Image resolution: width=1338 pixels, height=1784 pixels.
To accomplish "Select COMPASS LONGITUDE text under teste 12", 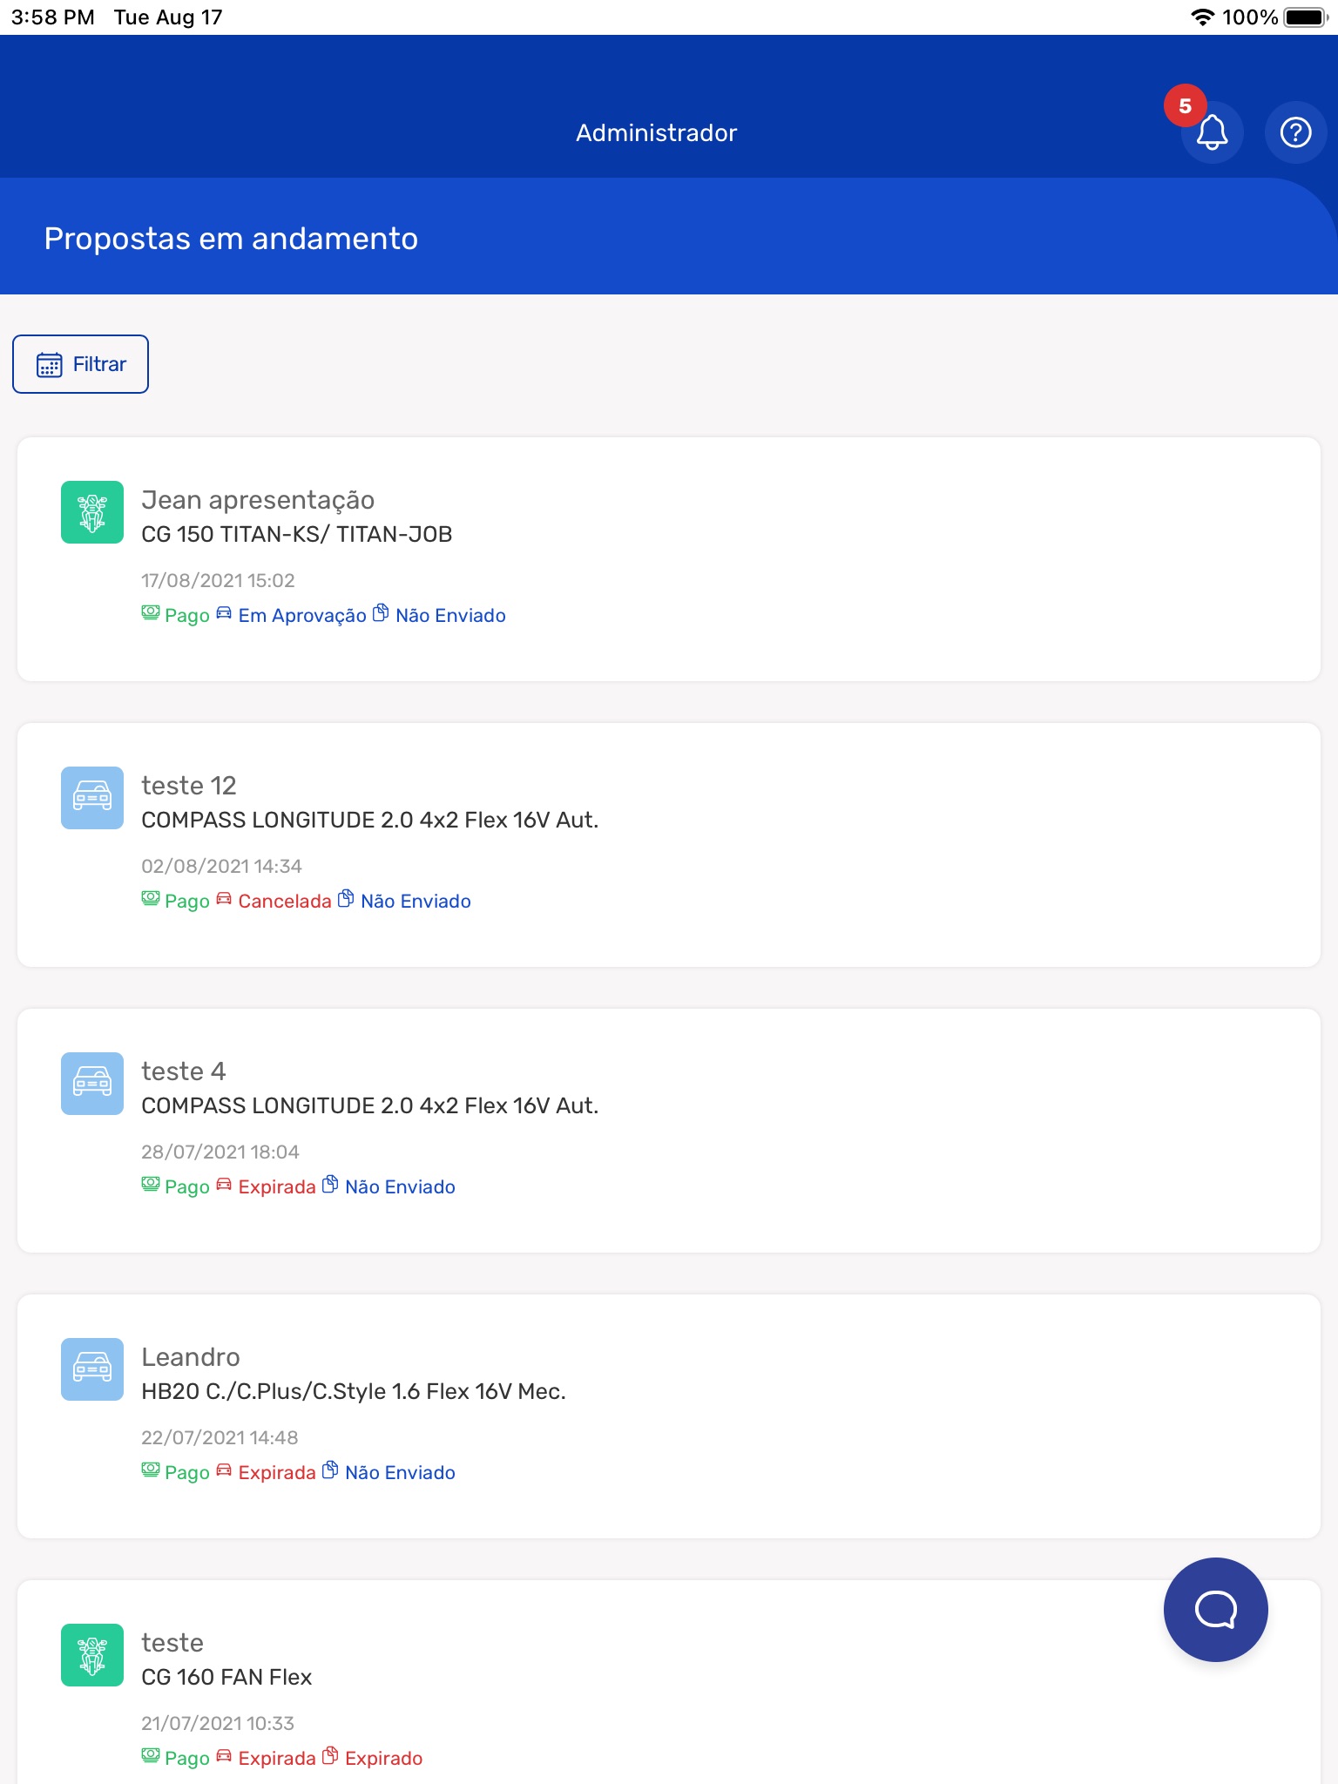I will point(370,820).
